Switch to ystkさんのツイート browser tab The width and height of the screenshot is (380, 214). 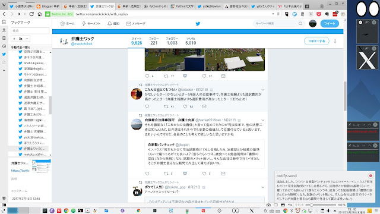pyautogui.click(x=262, y=7)
